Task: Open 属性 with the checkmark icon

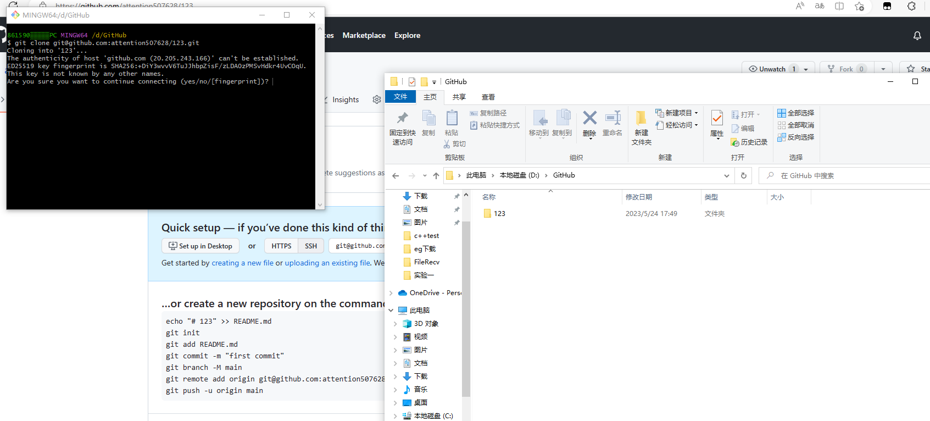Action: click(x=717, y=118)
